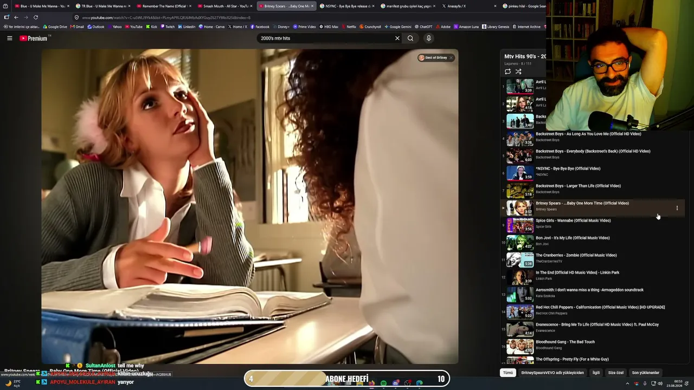Screen dimensions: 694x390
Task: Select the Son yüklenenler filter chip
Action: tap(646, 373)
